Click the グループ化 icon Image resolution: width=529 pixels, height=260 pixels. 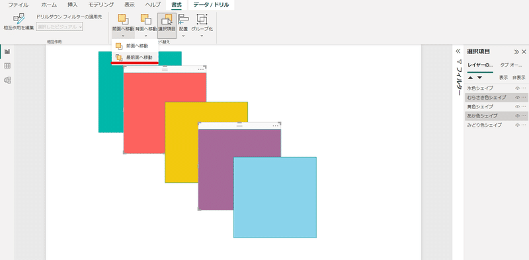202,20
